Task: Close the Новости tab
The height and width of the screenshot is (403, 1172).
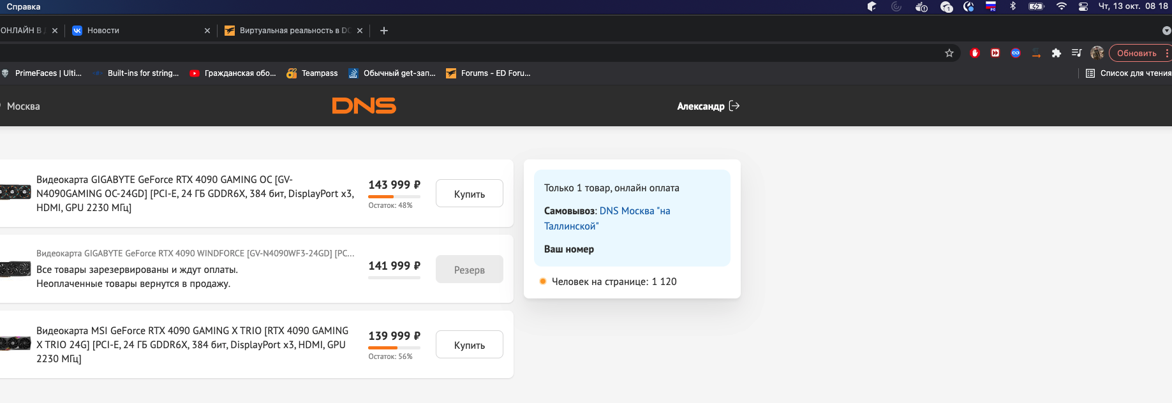Action: (x=207, y=31)
